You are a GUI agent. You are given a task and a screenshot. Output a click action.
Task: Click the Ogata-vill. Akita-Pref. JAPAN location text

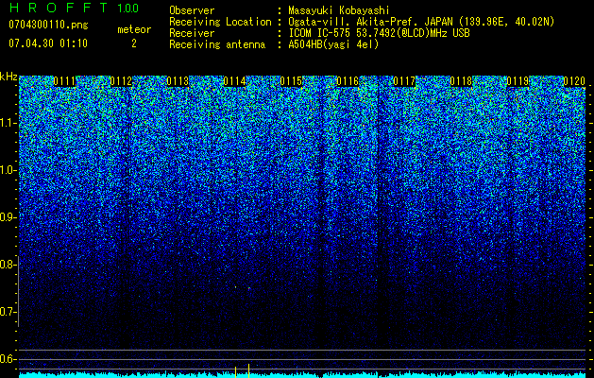(421, 22)
